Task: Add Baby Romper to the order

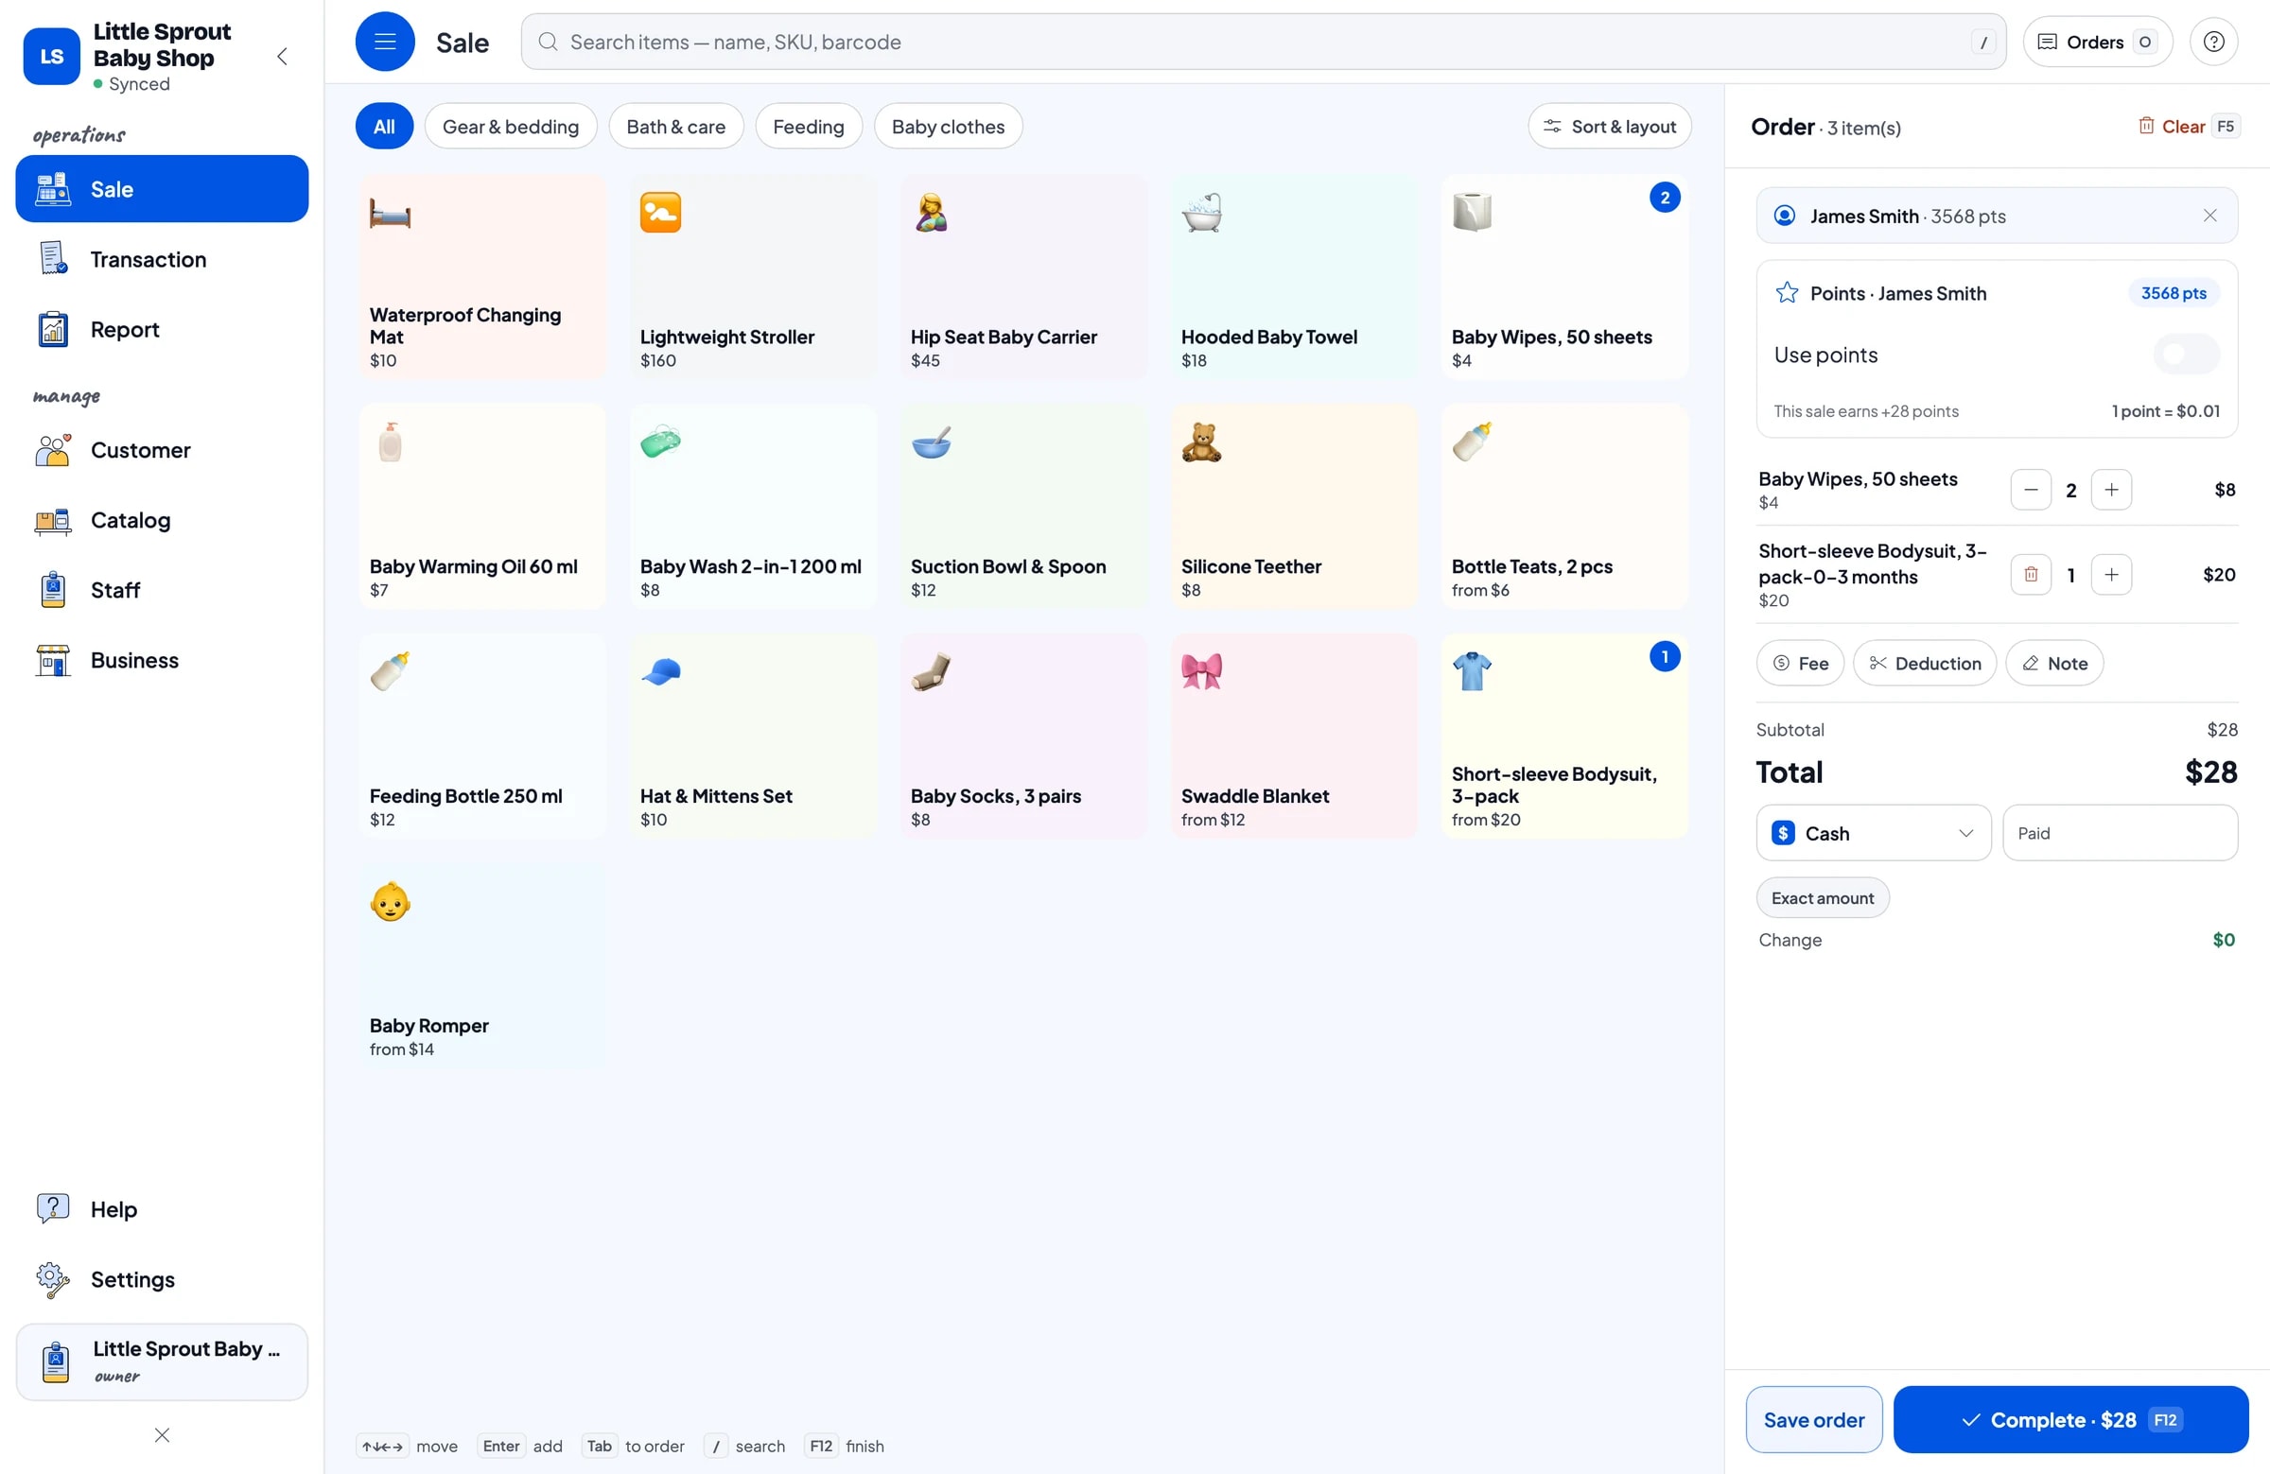Action: click(482, 966)
